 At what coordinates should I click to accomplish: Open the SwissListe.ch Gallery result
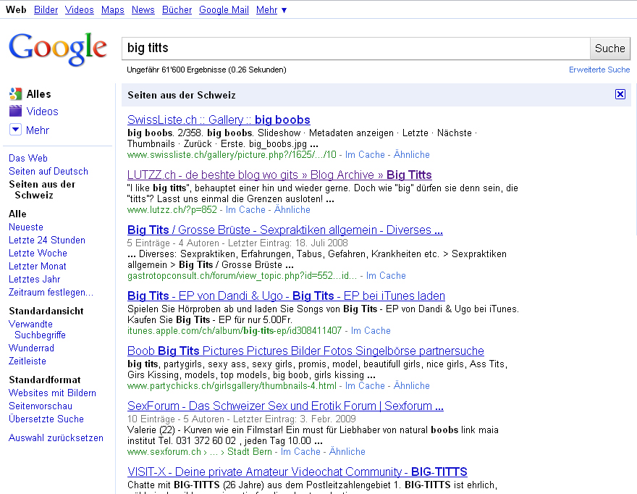tap(219, 120)
